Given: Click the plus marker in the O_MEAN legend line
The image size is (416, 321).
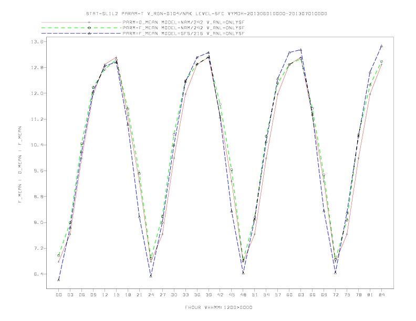Looking at the screenshot, I should click(x=89, y=22).
